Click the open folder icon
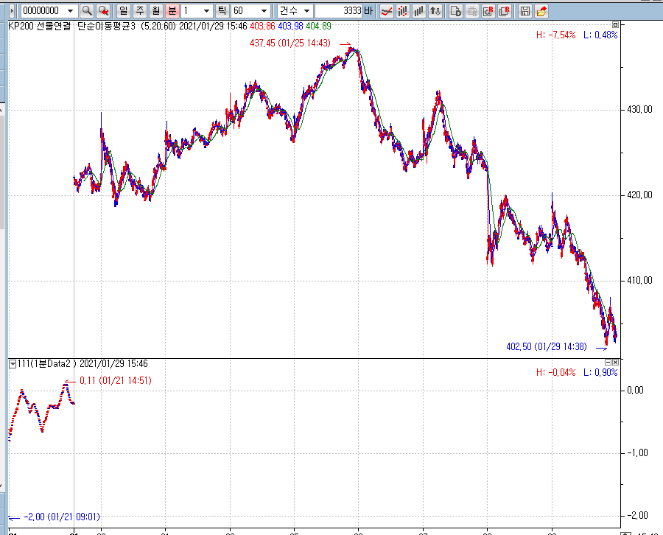The height and width of the screenshot is (535, 663). (x=541, y=11)
